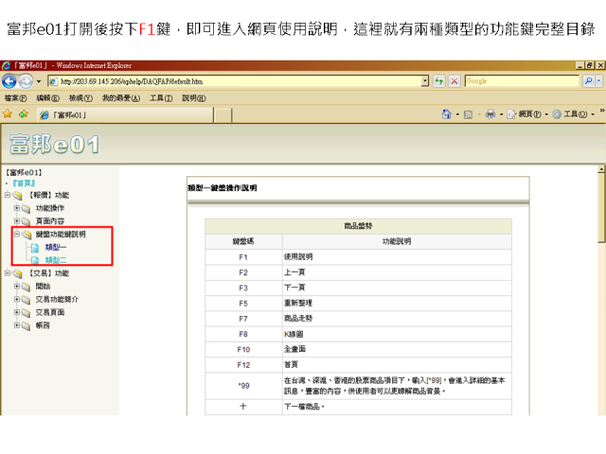This screenshot has width=606, height=454.
Task: Open the 我的最愛(A) menu
Action: click(x=121, y=98)
